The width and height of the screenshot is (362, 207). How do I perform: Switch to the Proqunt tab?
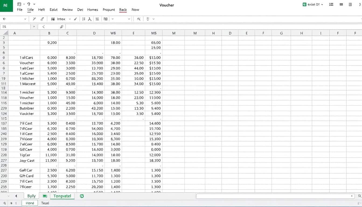(x=109, y=9)
